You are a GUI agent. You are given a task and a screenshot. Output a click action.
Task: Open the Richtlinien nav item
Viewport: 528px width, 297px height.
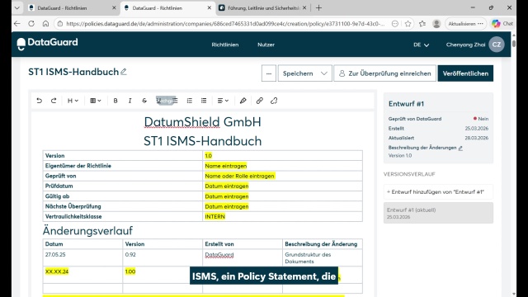tap(225, 45)
